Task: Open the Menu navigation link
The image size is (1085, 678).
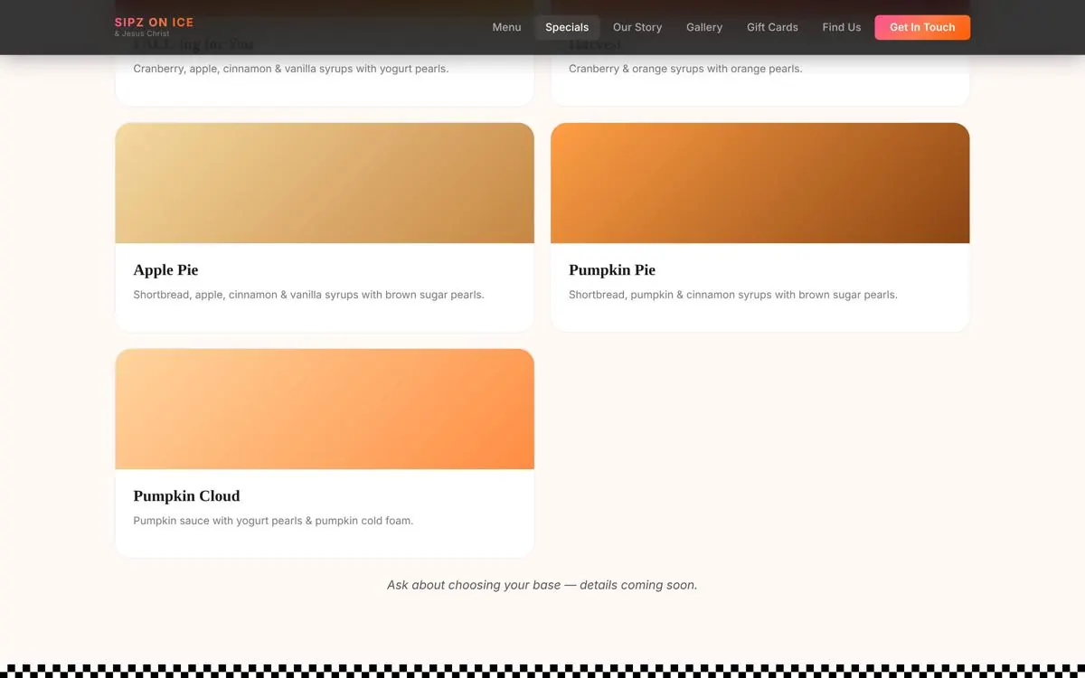Action: [x=506, y=27]
